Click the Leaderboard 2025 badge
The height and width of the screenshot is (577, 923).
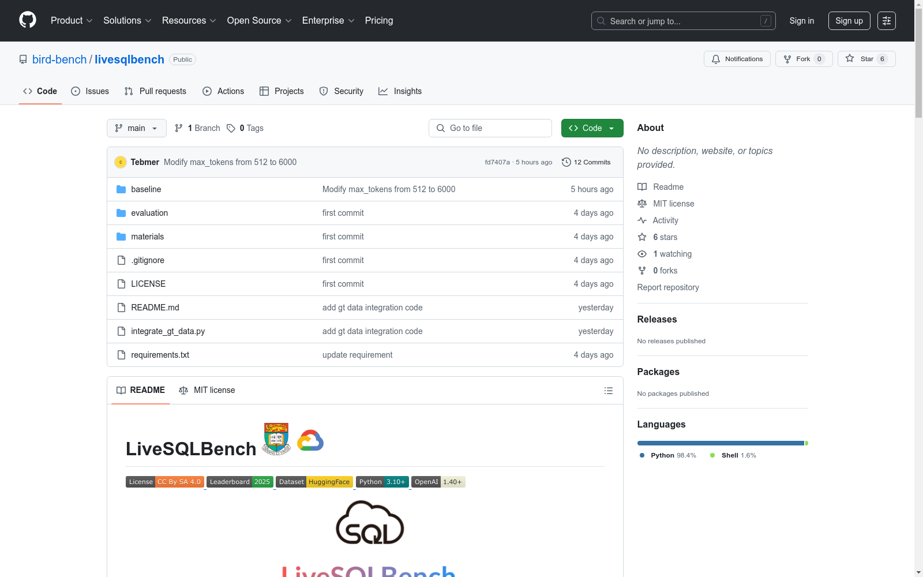(x=240, y=482)
